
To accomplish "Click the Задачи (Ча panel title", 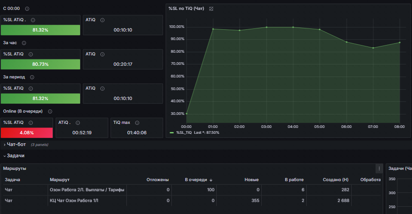I will coord(400,168).
